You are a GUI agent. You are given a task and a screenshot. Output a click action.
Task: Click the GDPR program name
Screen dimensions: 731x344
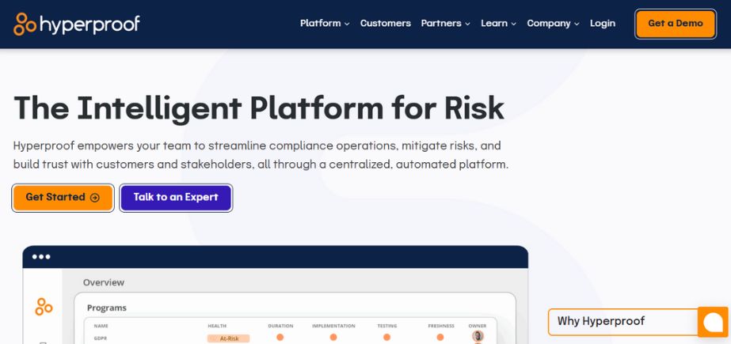point(101,338)
